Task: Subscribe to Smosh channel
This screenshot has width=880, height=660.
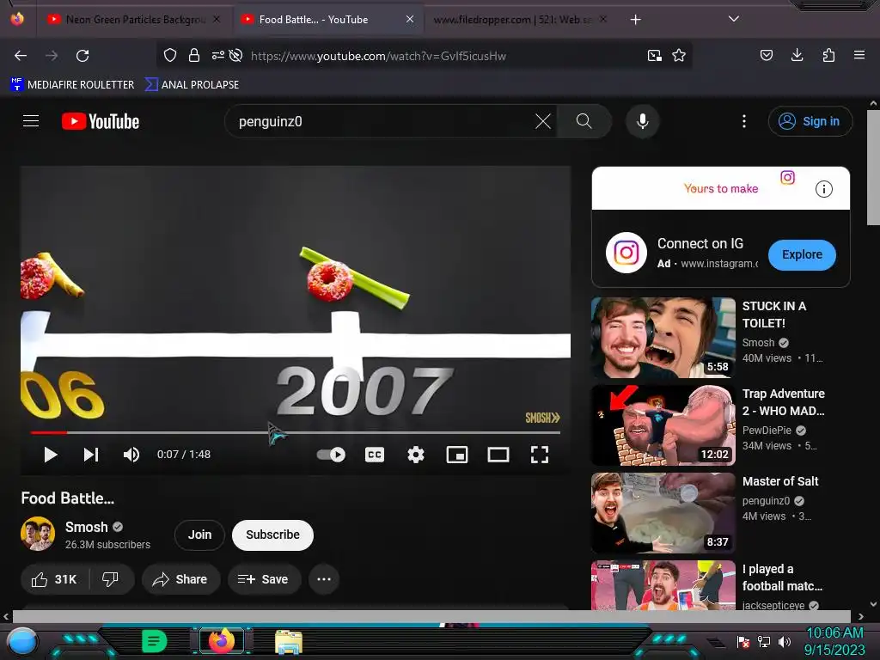Action: (272, 535)
